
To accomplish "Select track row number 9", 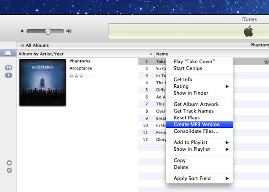I will tap(152, 118).
